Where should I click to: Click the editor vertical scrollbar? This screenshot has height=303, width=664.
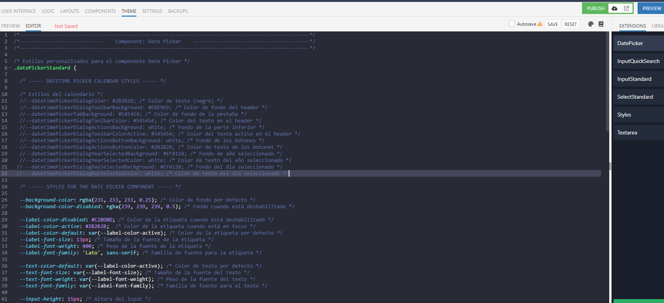pyautogui.click(x=607, y=82)
